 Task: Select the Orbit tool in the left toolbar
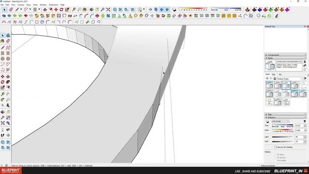pyautogui.click(x=2, y=112)
